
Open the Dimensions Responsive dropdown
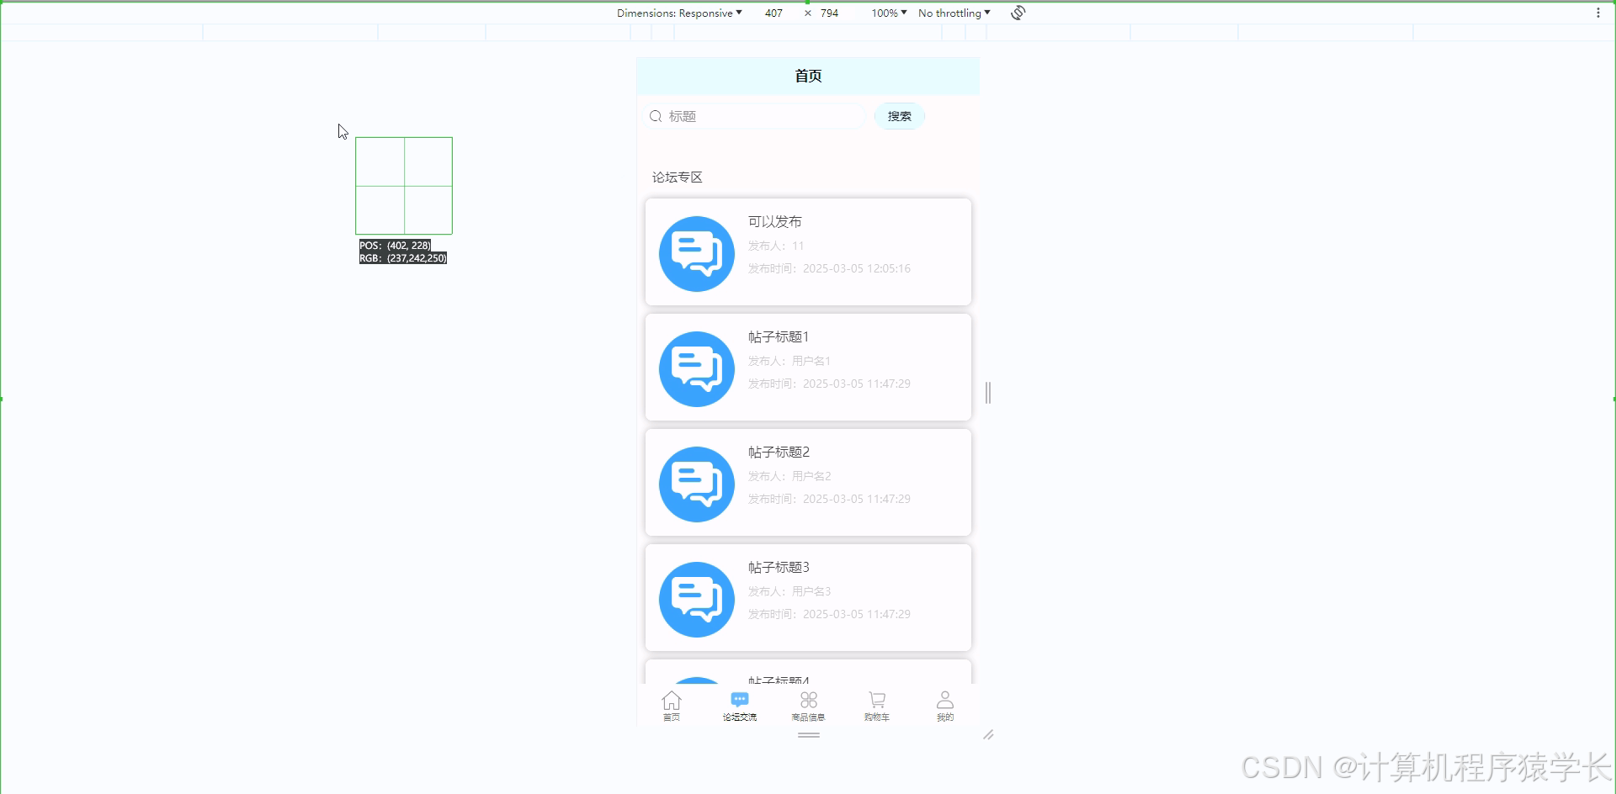[680, 13]
